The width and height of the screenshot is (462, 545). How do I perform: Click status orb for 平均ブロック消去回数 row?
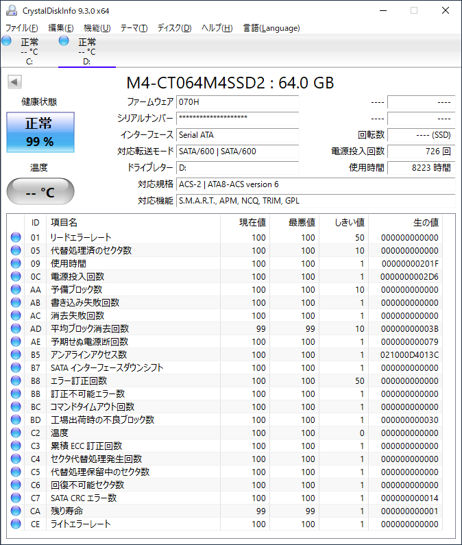16,329
